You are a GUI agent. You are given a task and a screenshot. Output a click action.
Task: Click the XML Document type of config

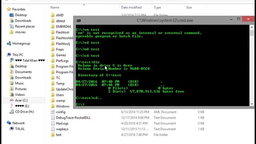pyautogui.click(x=165, y=112)
